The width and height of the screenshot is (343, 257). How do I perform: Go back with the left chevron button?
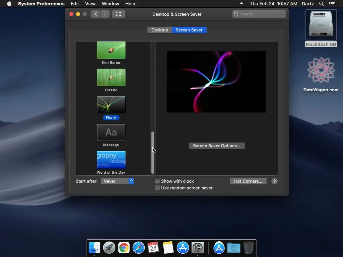95,14
